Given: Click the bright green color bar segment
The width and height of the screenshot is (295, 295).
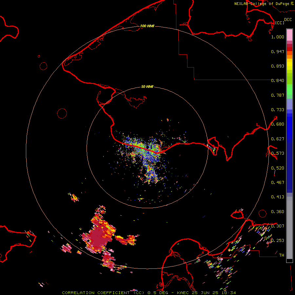Looking at the screenshot, I should (289, 89).
